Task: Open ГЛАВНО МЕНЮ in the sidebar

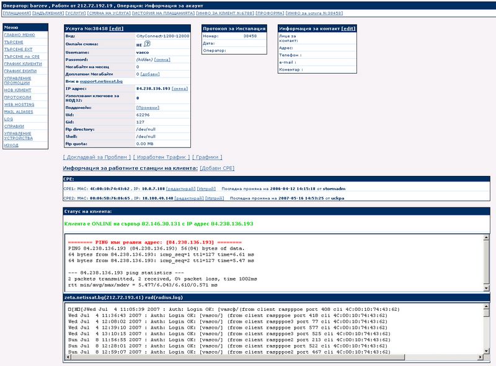Action: 19,35
